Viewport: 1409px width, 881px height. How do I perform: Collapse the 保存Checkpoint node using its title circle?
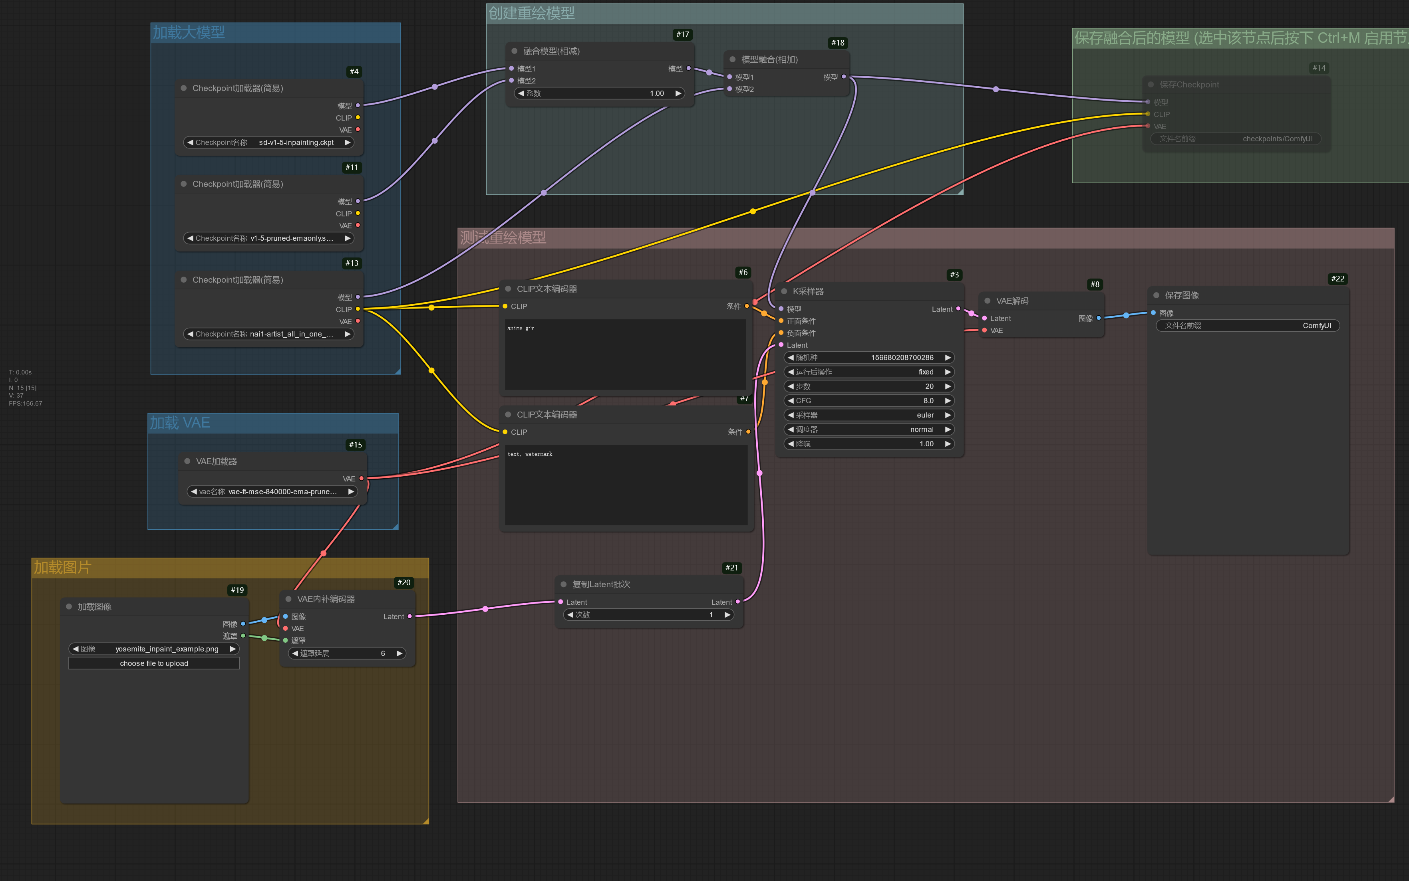1151,84
